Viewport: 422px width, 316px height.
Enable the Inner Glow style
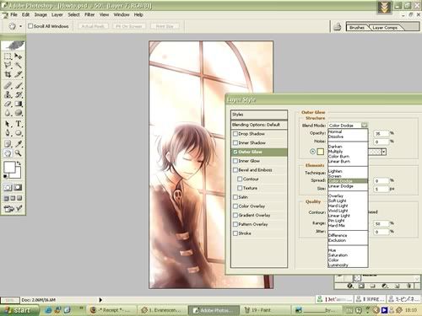pos(235,161)
